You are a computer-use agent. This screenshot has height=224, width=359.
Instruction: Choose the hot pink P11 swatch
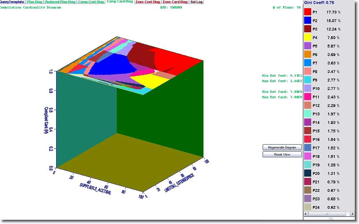point(307,97)
